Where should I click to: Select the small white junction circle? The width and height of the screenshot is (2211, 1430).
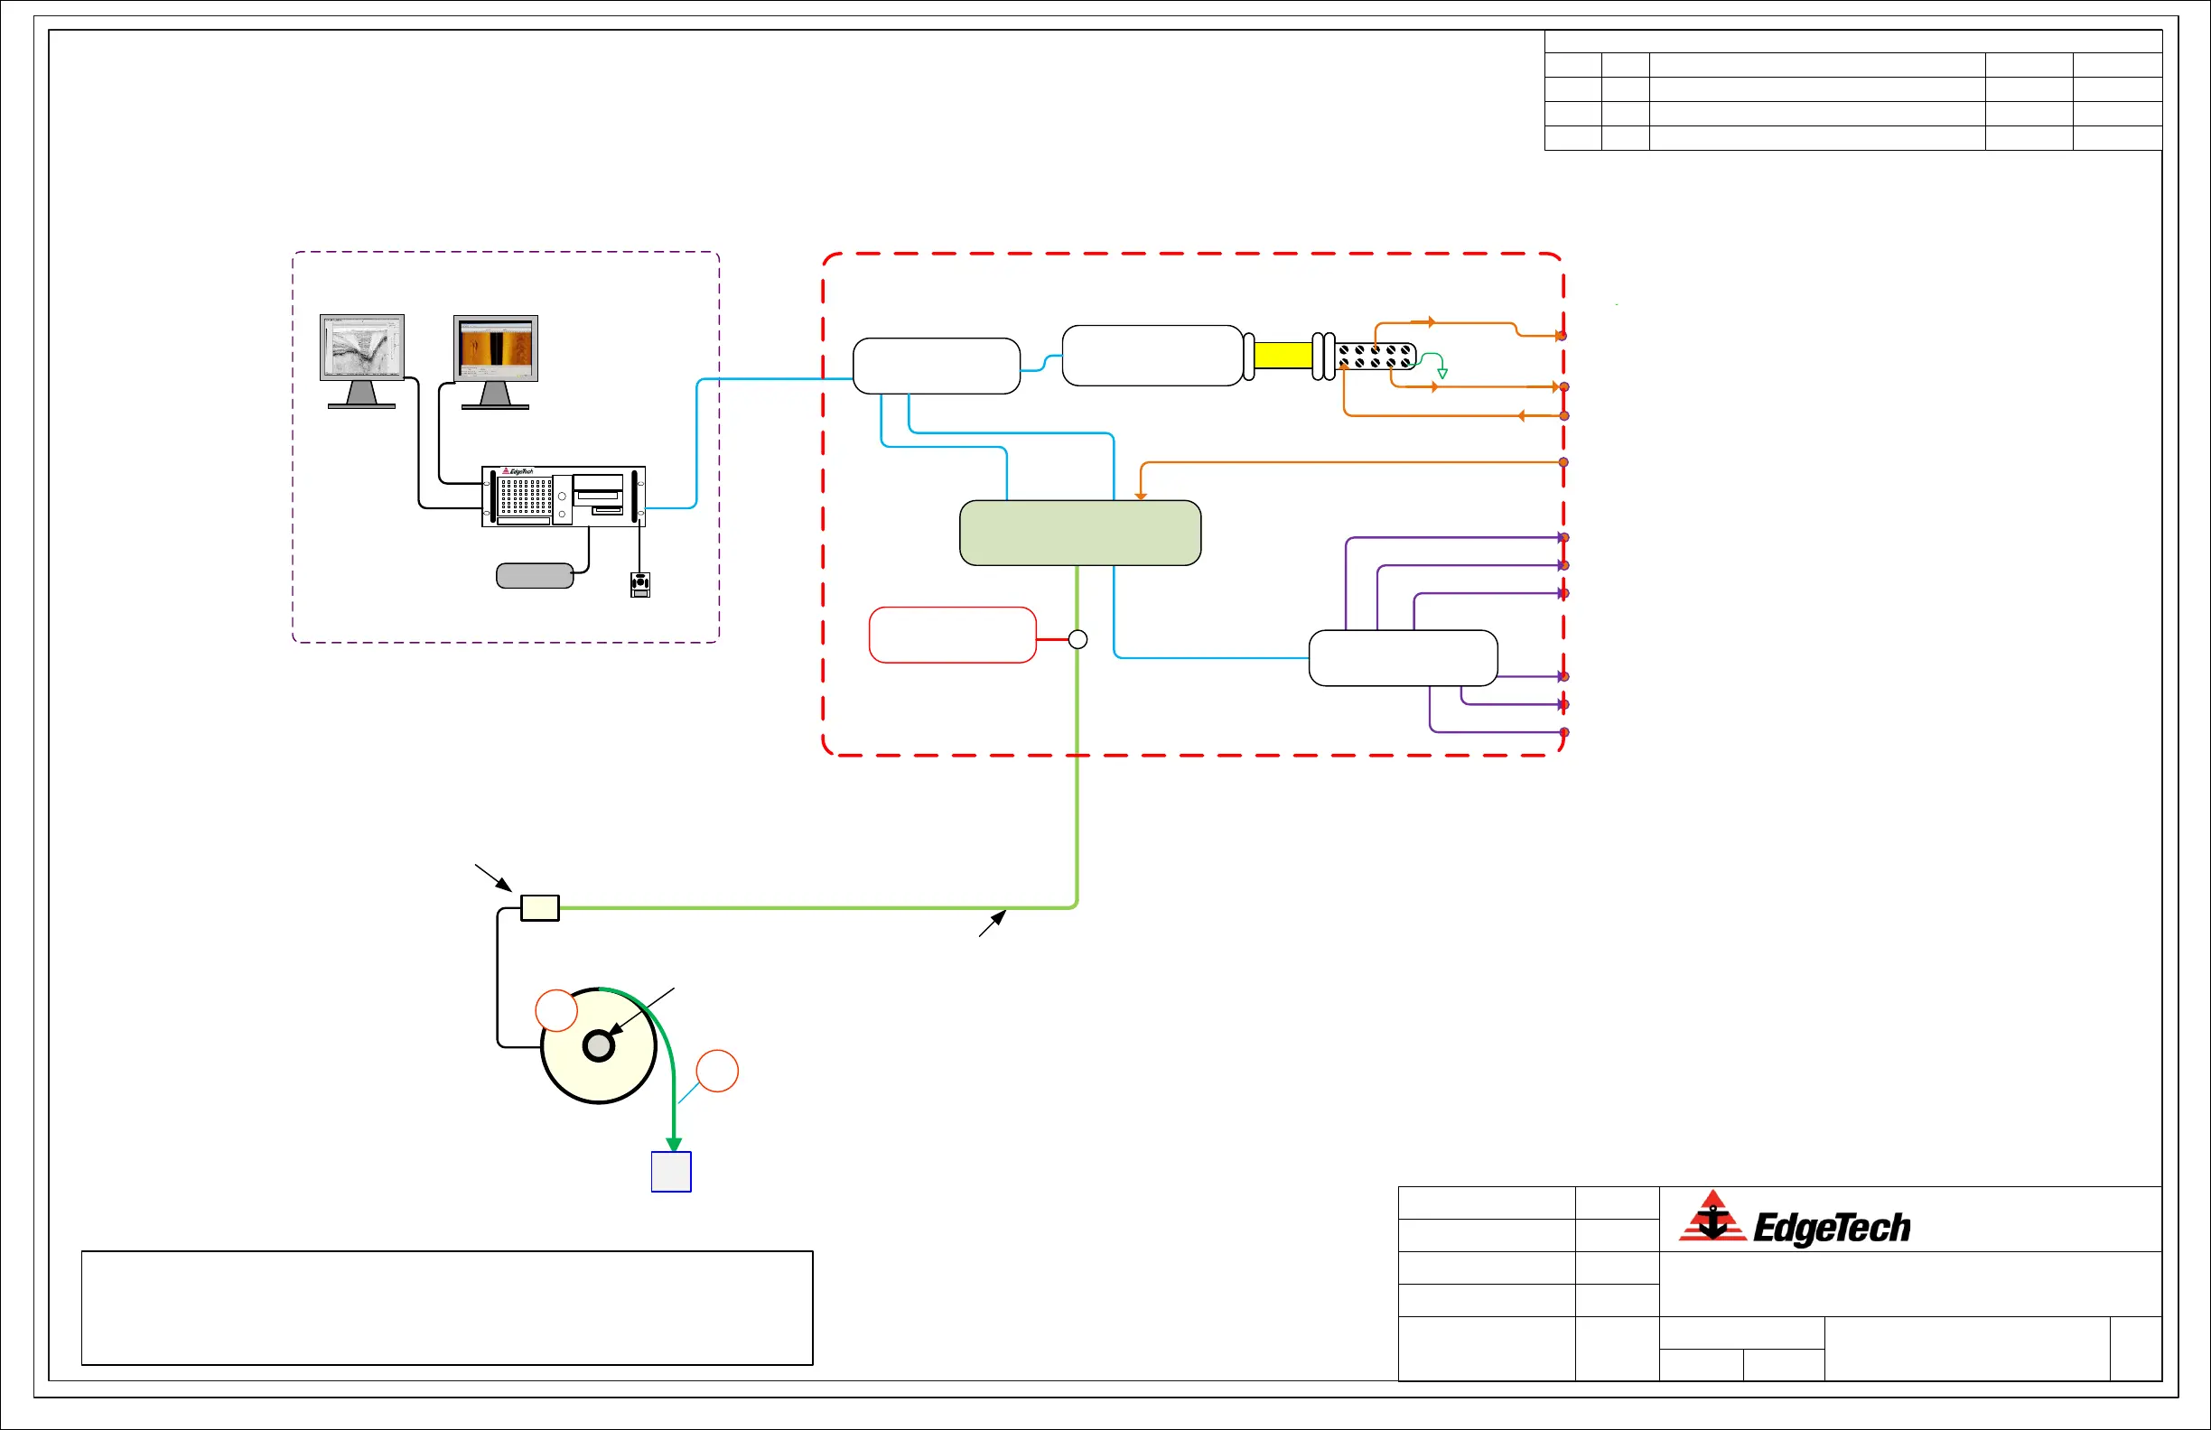[1078, 640]
